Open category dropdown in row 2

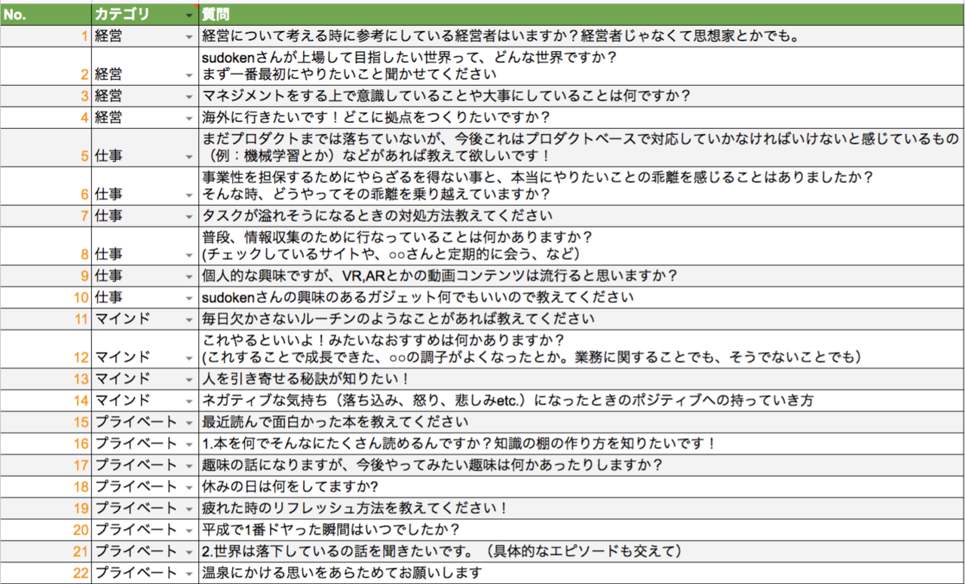tap(188, 75)
